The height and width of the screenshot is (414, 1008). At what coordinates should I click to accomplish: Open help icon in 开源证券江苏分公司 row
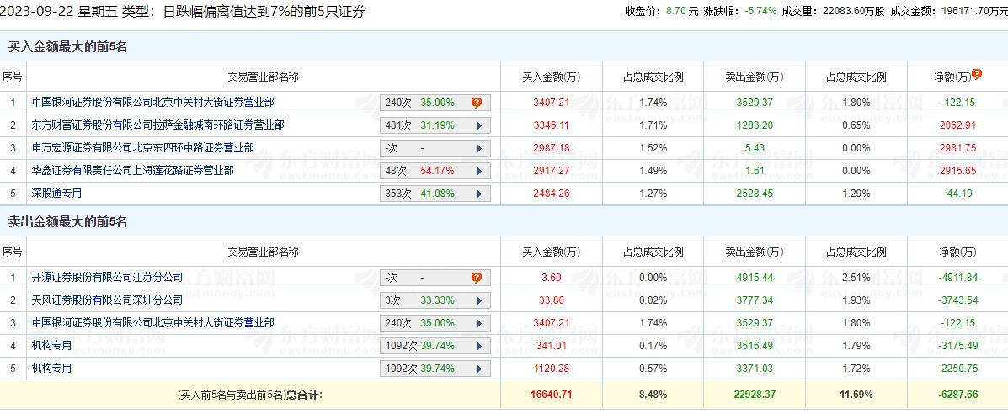477,278
